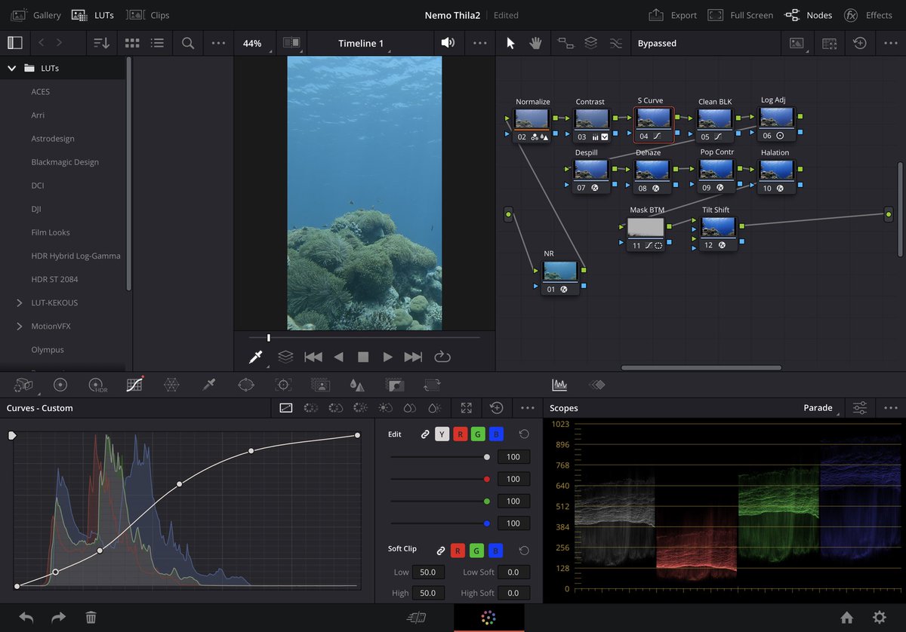The image size is (906, 632).
Task: Click the search magnifier icon
Action: coord(188,43)
